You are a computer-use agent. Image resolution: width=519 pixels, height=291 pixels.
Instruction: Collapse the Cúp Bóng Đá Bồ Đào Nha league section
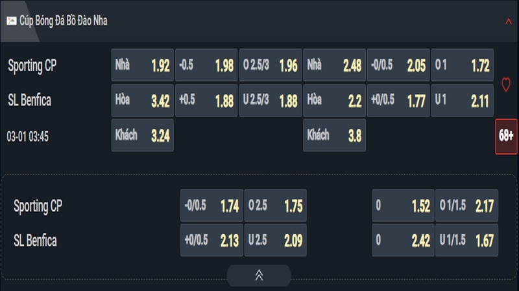coord(508,21)
